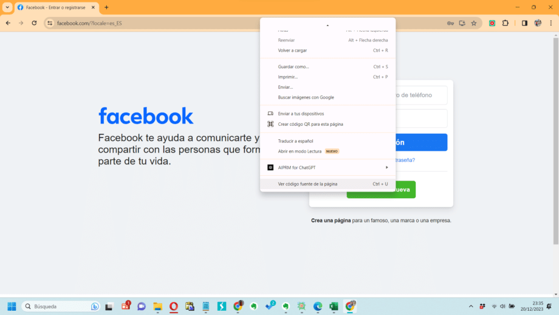Open the Extensions puzzle icon
The width and height of the screenshot is (559, 315).
[x=506, y=23]
